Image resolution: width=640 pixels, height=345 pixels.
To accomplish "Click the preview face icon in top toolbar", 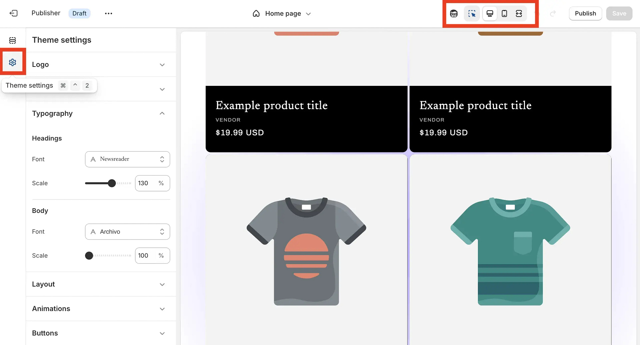I will (454, 13).
